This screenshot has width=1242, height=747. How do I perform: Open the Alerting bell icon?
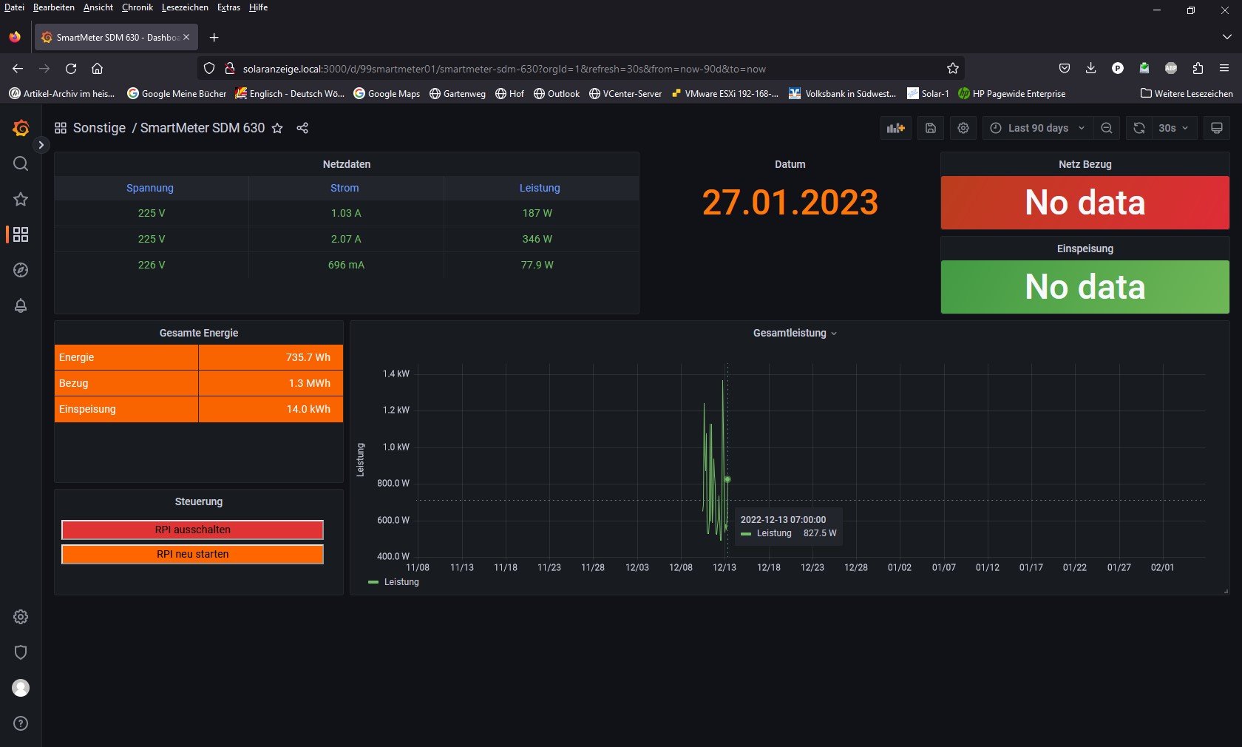coord(21,305)
